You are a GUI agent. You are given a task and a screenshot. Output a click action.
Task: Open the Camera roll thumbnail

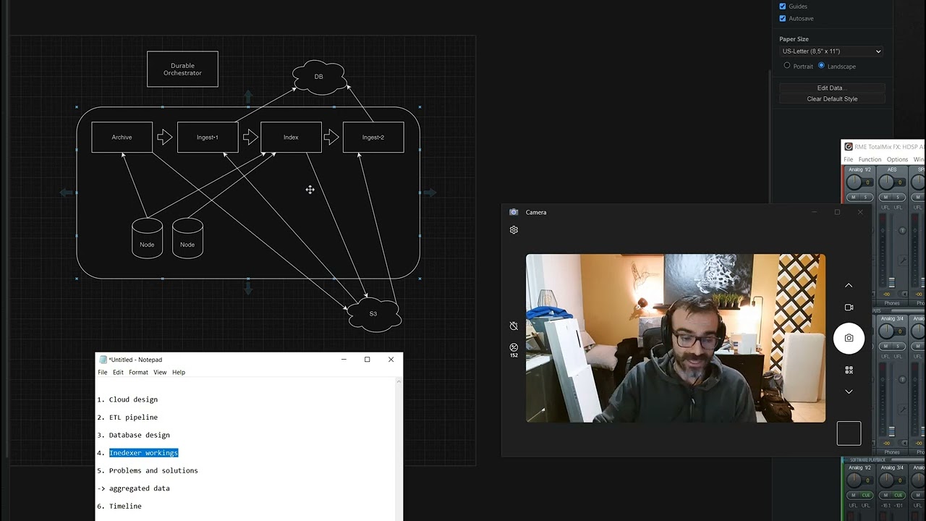point(849,433)
